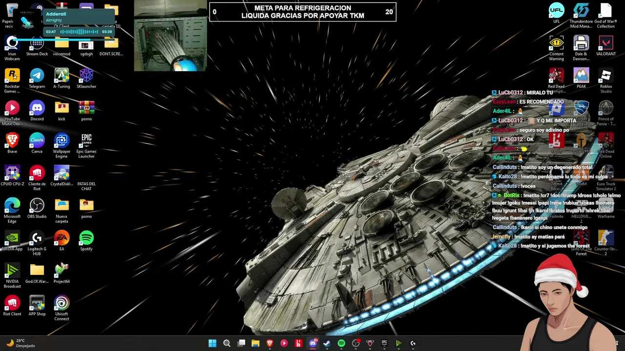Open the Iriun Webcam desktop shortcut

coord(12,48)
